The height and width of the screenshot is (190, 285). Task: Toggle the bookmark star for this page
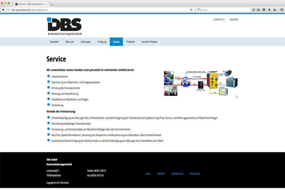253,9
